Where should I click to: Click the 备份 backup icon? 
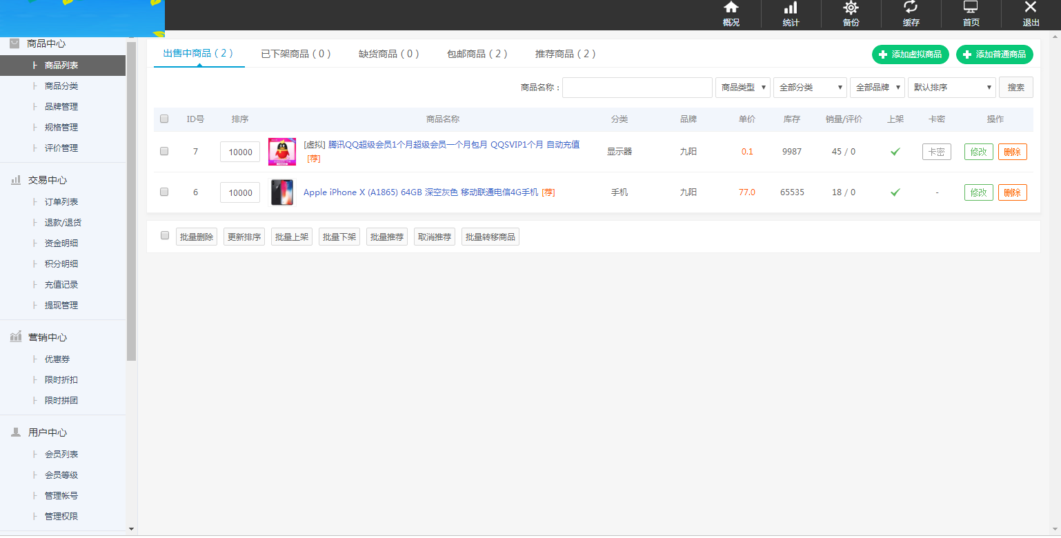[851, 14]
